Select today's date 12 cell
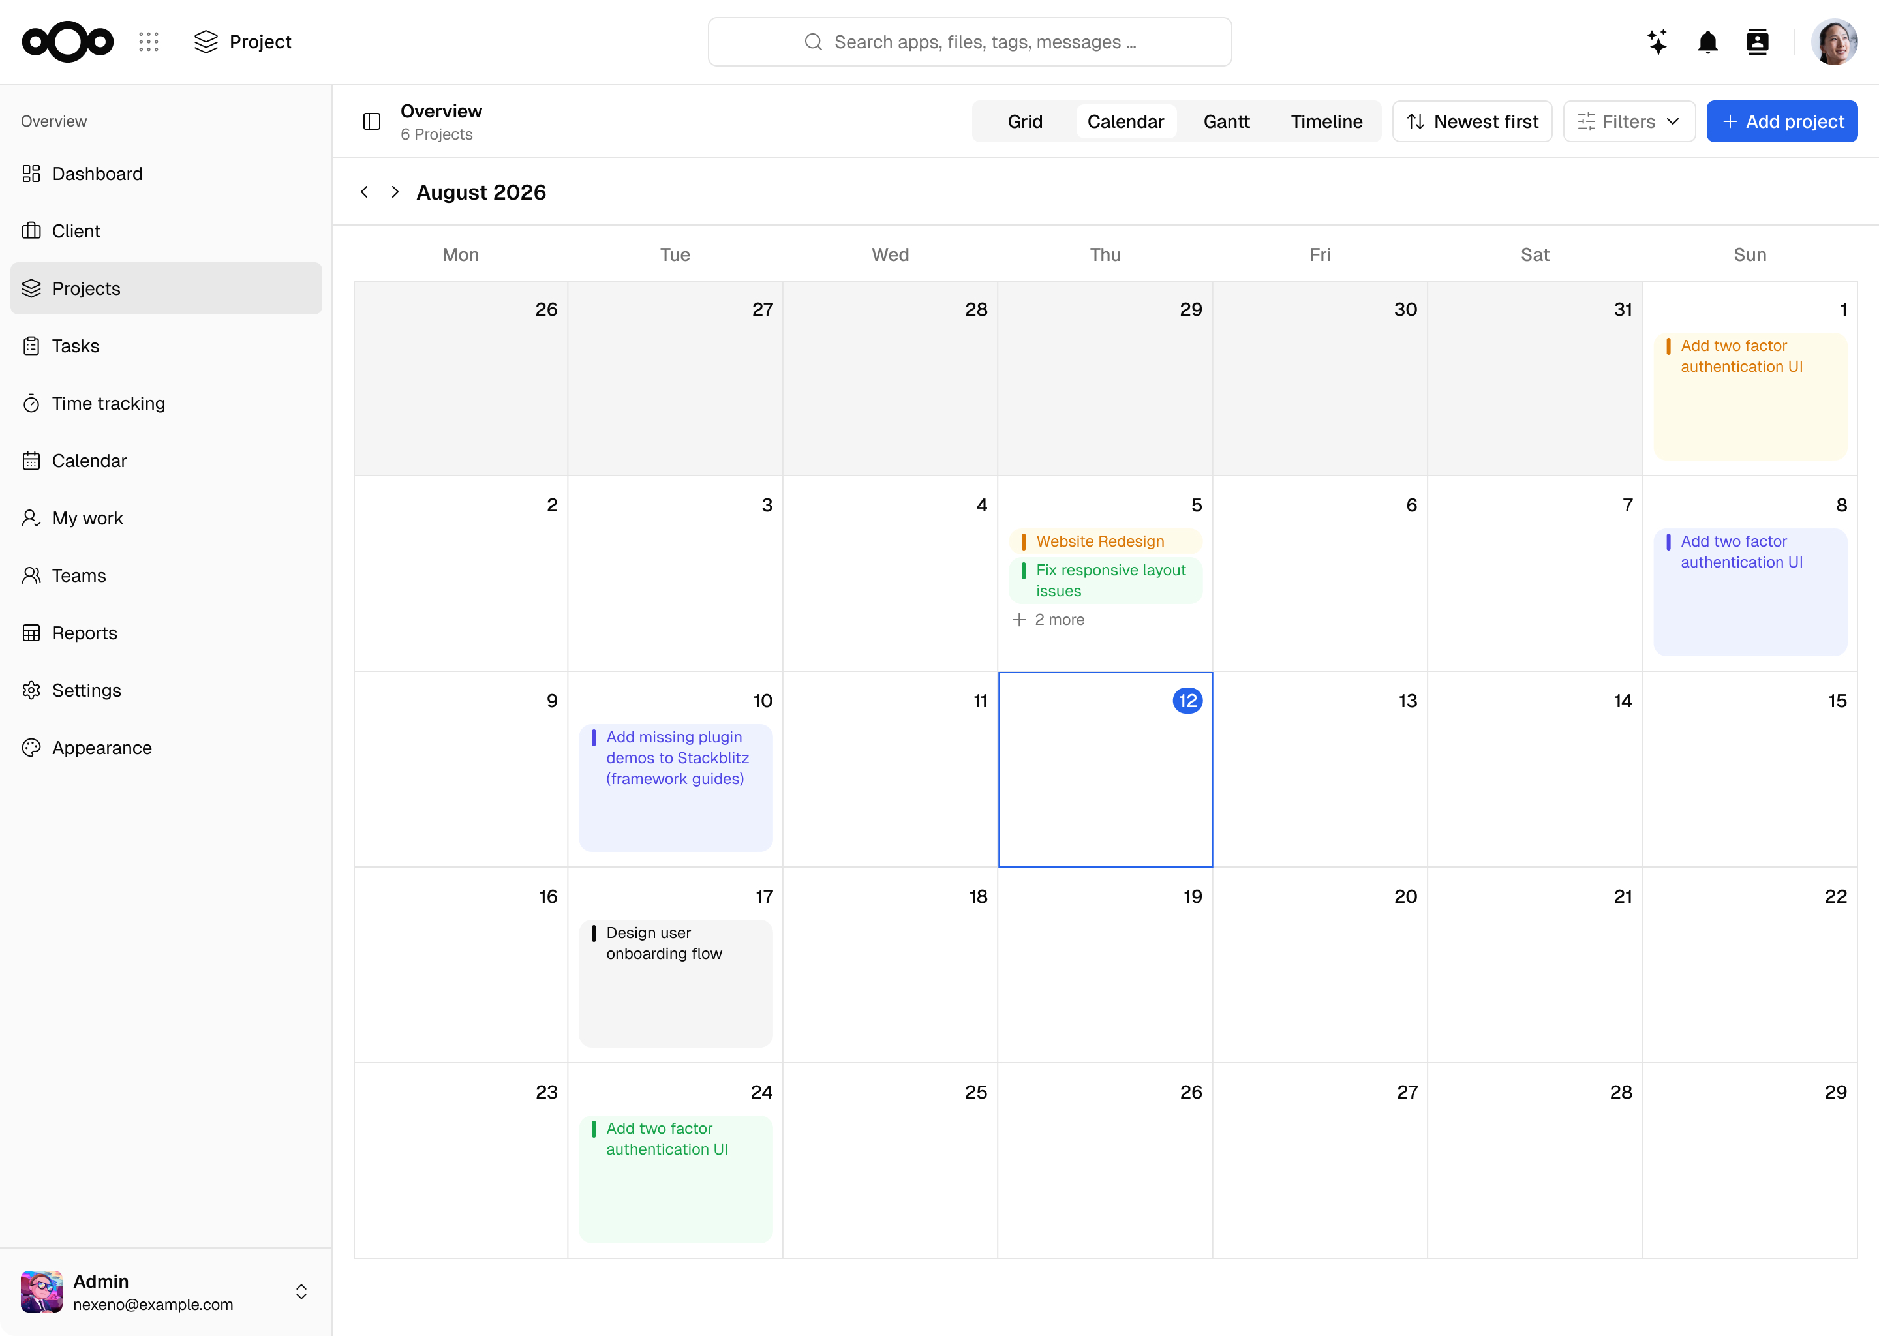1879x1336 pixels. point(1105,770)
